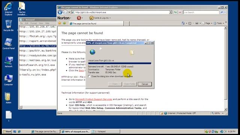Screen dimensions: 240x135
Task: Open the search provider options dropdown
Action: (x=225, y=12)
